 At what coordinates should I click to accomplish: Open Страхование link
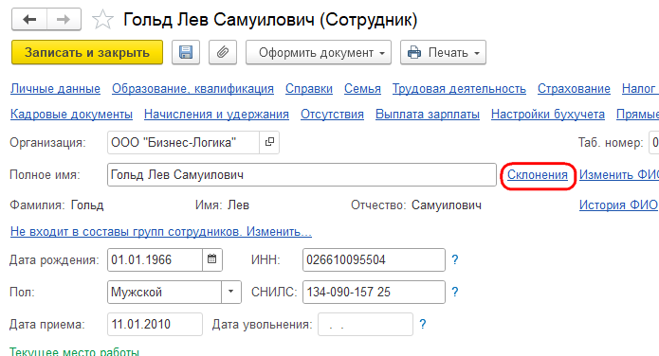point(574,89)
